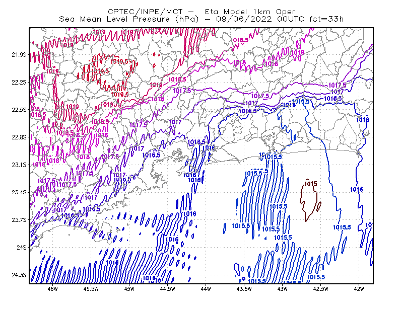Click the "Eta Model 1km Oper" title text

pos(250,12)
